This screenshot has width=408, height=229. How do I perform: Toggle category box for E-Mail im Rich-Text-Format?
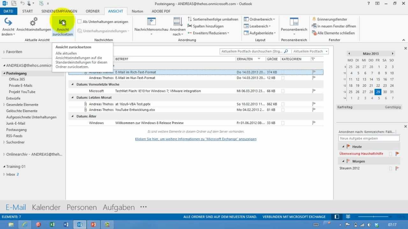[x=283, y=73]
